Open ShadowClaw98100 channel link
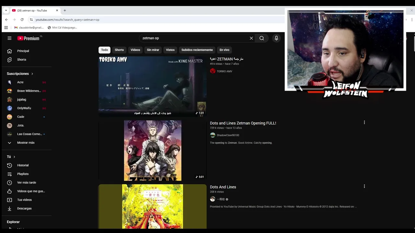 click(x=228, y=135)
